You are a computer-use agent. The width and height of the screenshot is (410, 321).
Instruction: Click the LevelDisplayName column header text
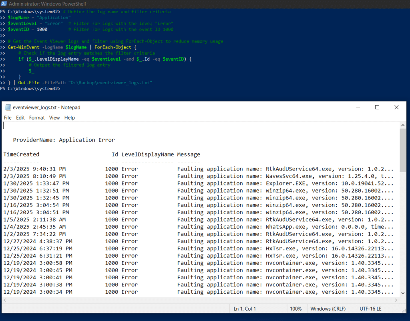147,154
